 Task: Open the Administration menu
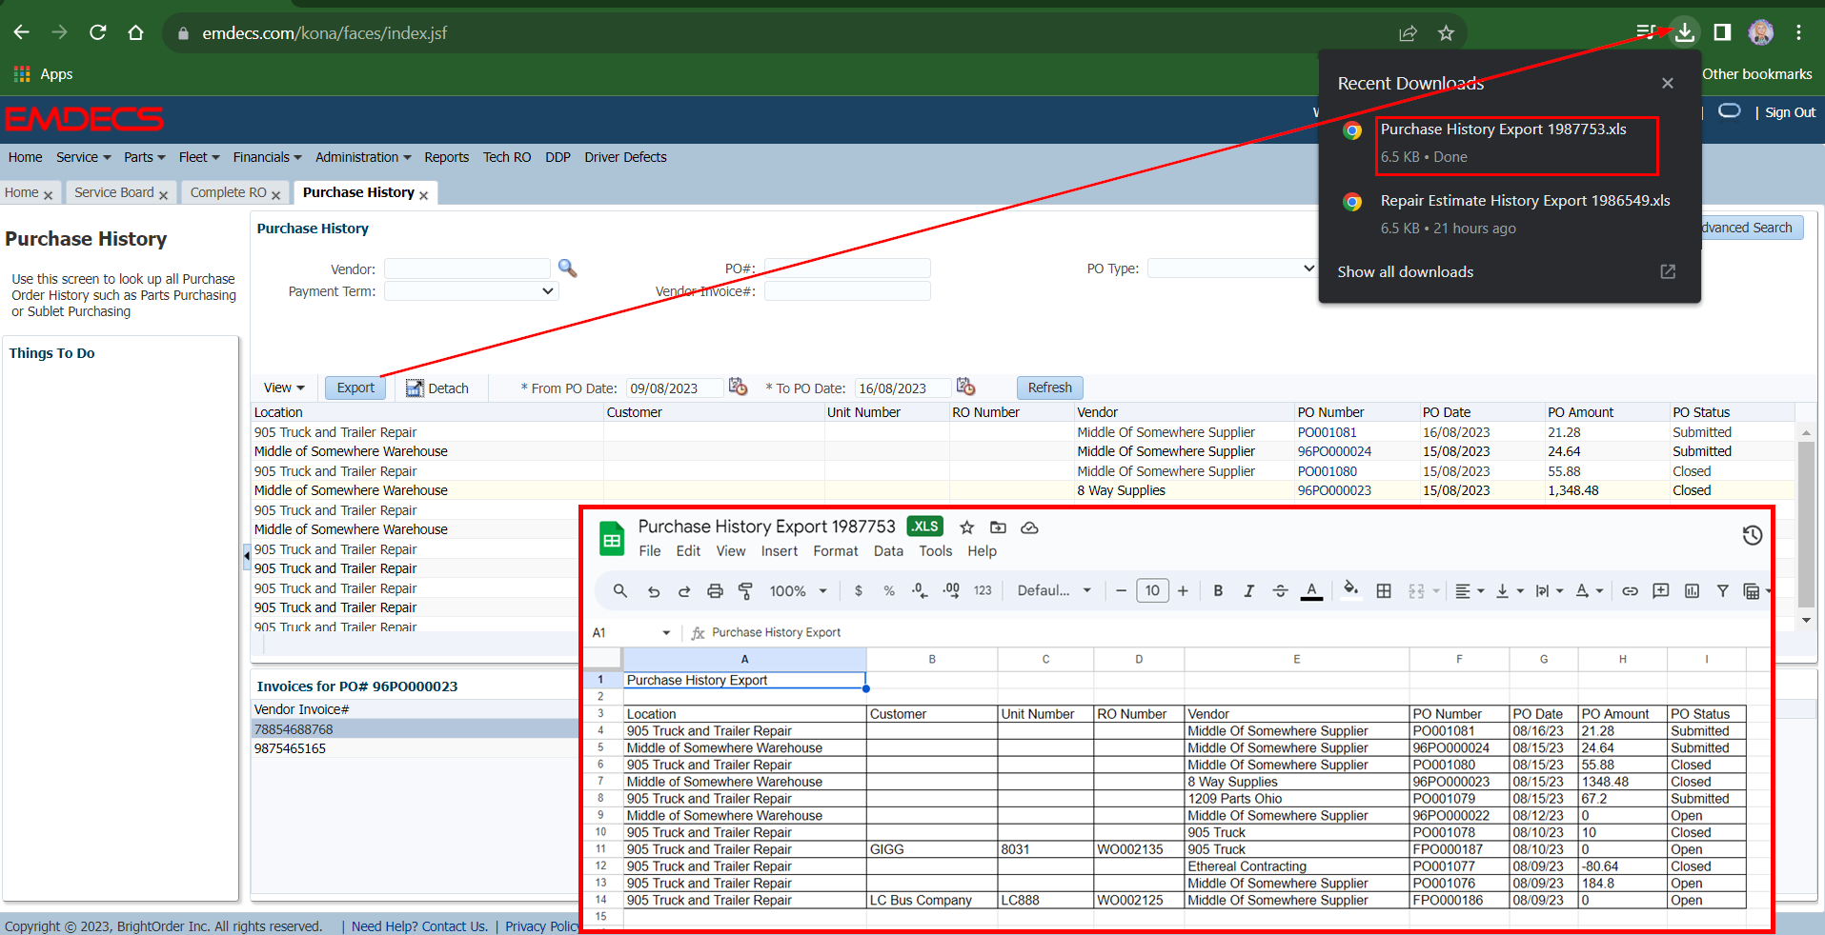tap(363, 157)
